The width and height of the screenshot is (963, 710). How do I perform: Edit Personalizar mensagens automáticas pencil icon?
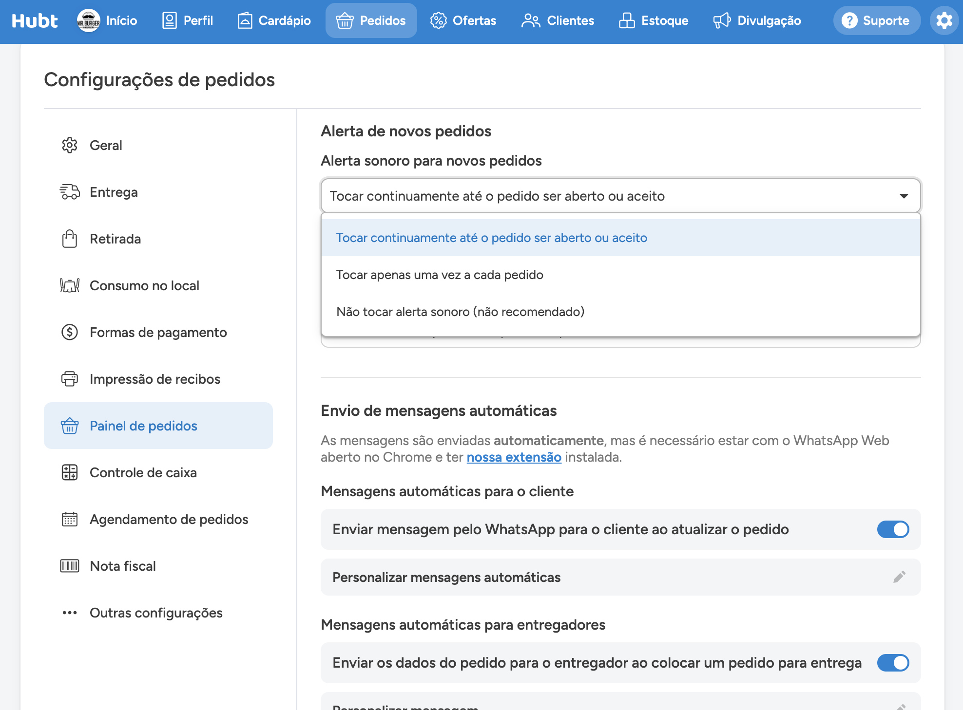point(900,577)
